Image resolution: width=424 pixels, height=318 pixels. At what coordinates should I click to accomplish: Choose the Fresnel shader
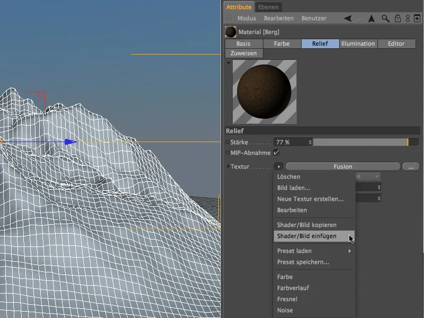pos(314,299)
